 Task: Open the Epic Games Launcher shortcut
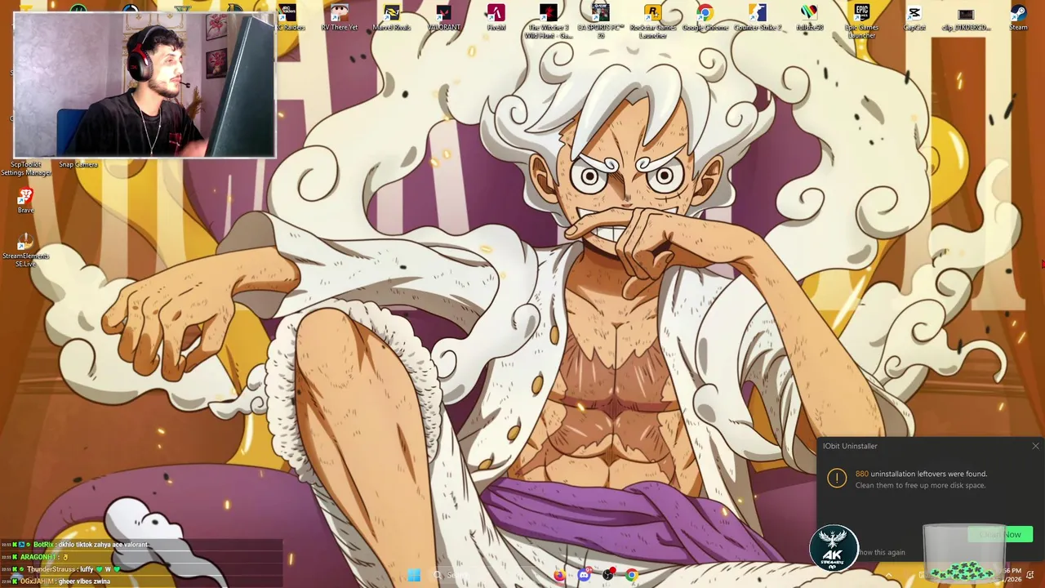tap(861, 22)
